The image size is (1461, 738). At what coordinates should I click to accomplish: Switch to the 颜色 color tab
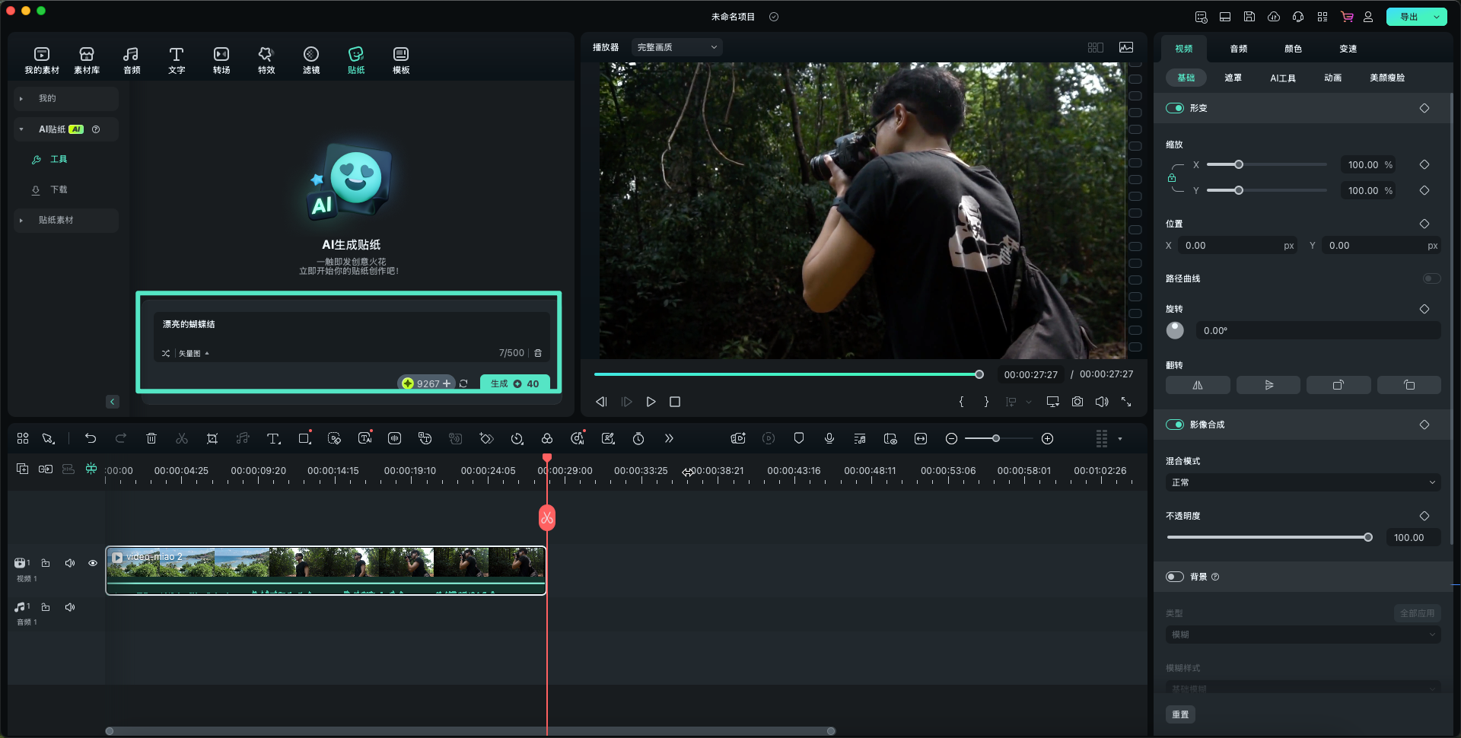click(1293, 49)
